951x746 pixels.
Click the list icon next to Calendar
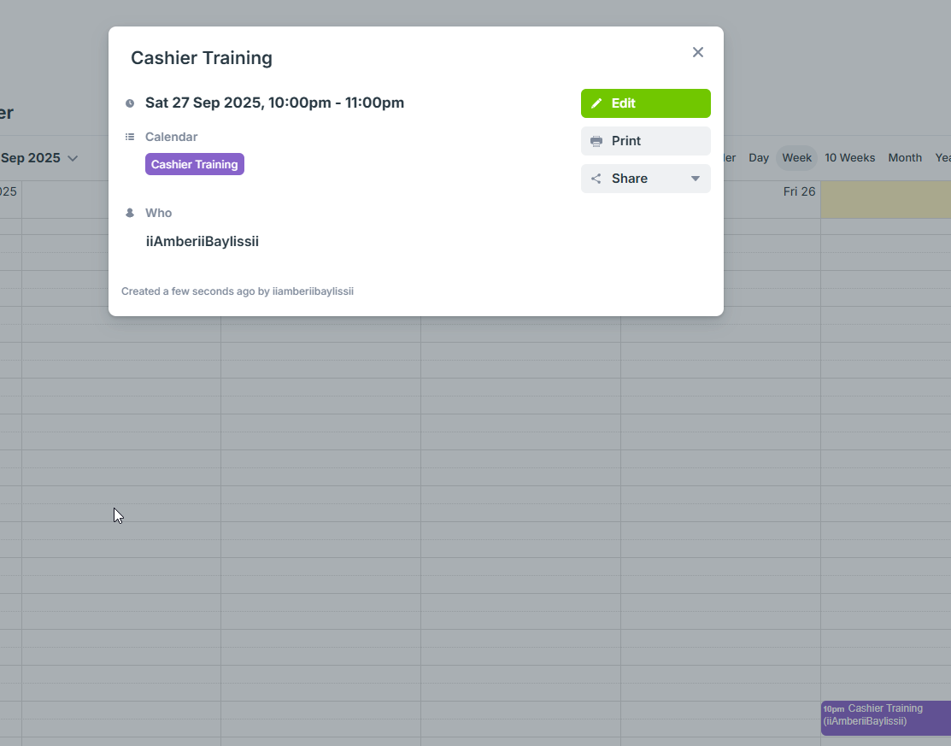(x=130, y=137)
